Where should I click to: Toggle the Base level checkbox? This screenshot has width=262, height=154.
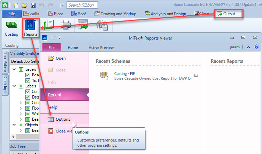coord(28,75)
